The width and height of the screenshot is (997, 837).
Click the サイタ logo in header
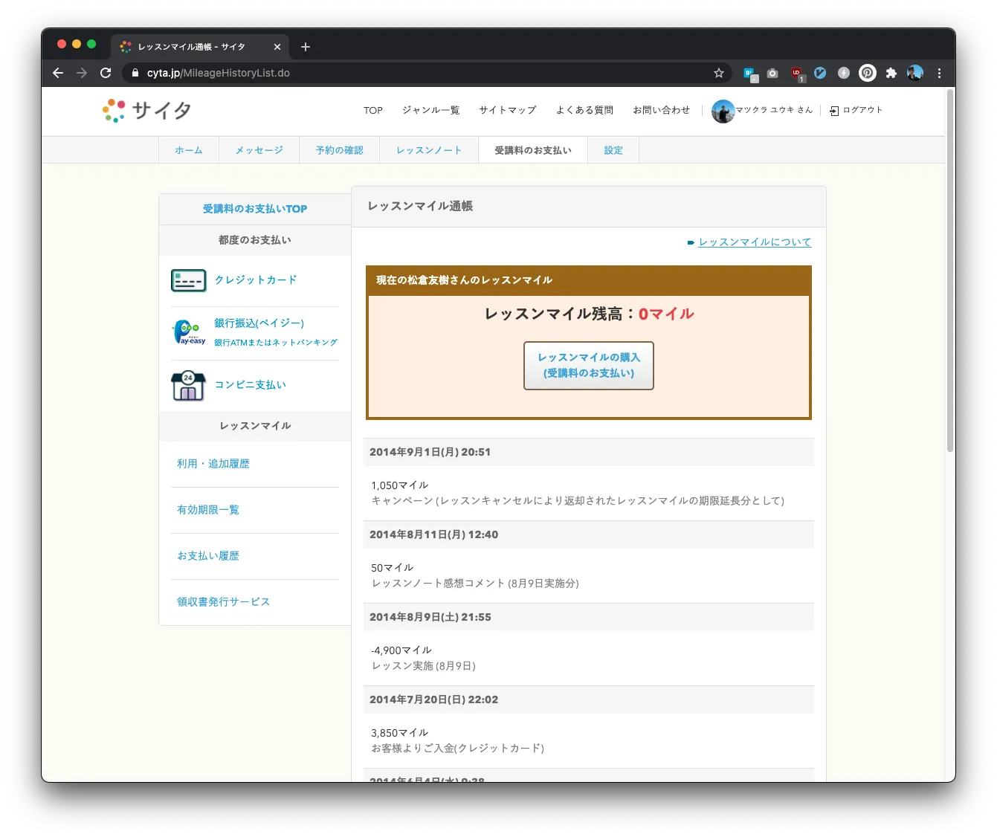tap(147, 111)
